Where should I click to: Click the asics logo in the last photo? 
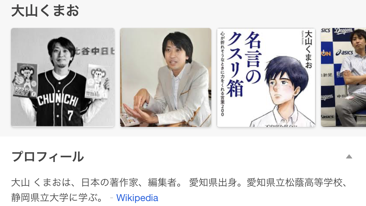tap(344, 53)
